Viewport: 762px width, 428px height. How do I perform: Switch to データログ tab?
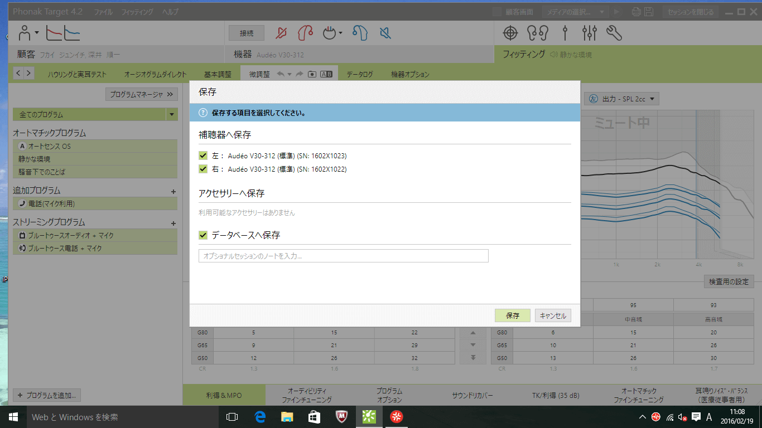(x=360, y=74)
